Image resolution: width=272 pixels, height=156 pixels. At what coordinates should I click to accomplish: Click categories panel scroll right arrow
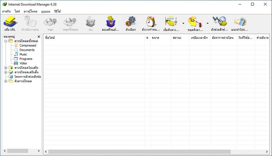tap(39, 151)
